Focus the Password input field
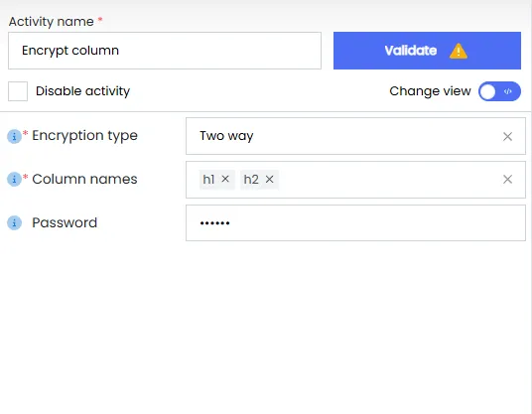The height and width of the screenshot is (414, 532). (x=355, y=223)
